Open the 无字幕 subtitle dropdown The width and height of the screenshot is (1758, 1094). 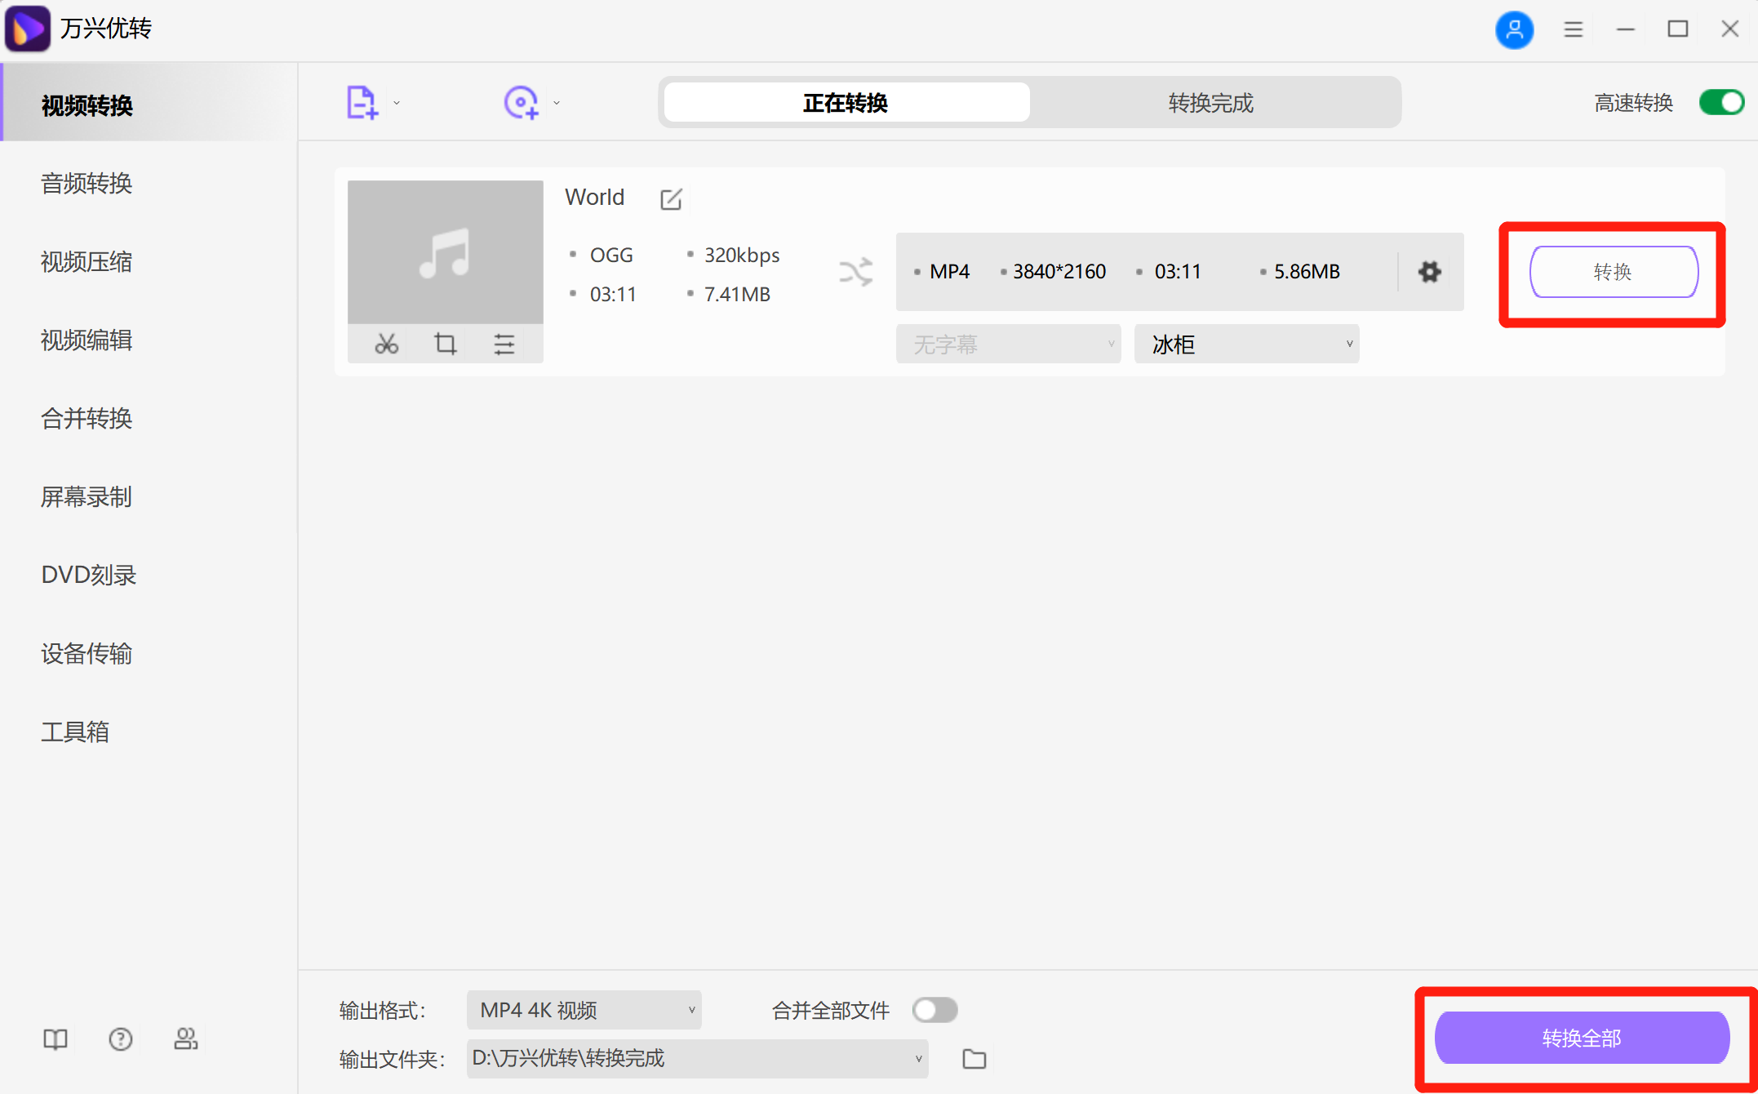pos(1008,344)
